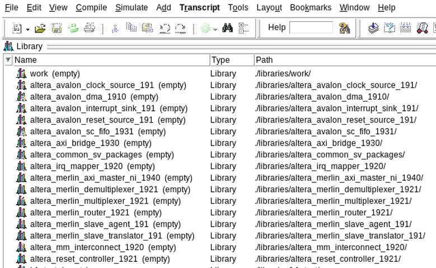Open the dropdown arrow beside the green diamond icon

point(215,29)
